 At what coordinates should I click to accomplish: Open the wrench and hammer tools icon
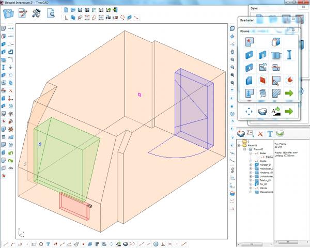36,13
